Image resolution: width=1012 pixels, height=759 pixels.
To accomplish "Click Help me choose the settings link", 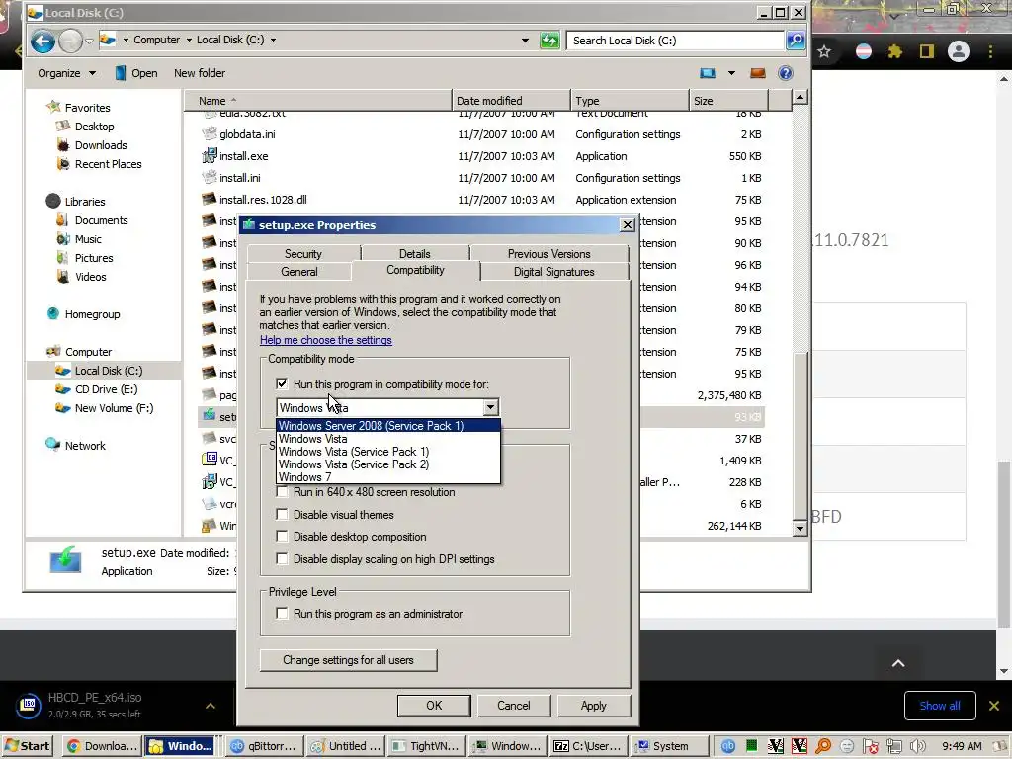I will (x=326, y=340).
